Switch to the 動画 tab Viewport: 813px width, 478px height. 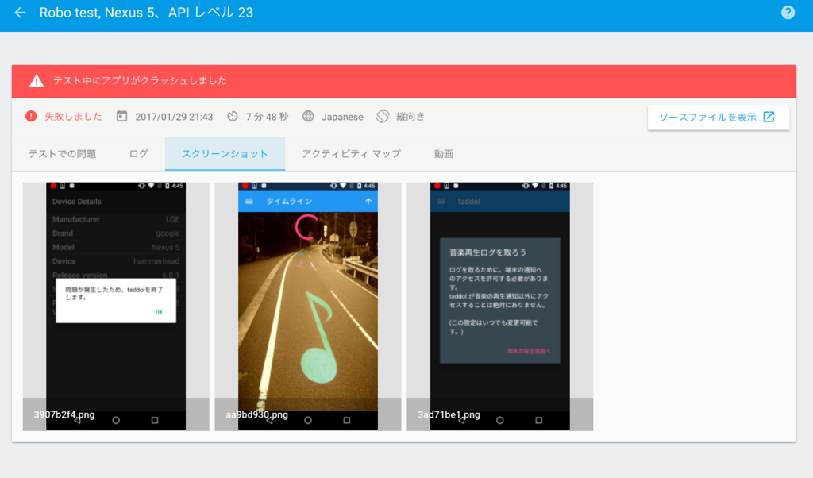pos(444,154)
